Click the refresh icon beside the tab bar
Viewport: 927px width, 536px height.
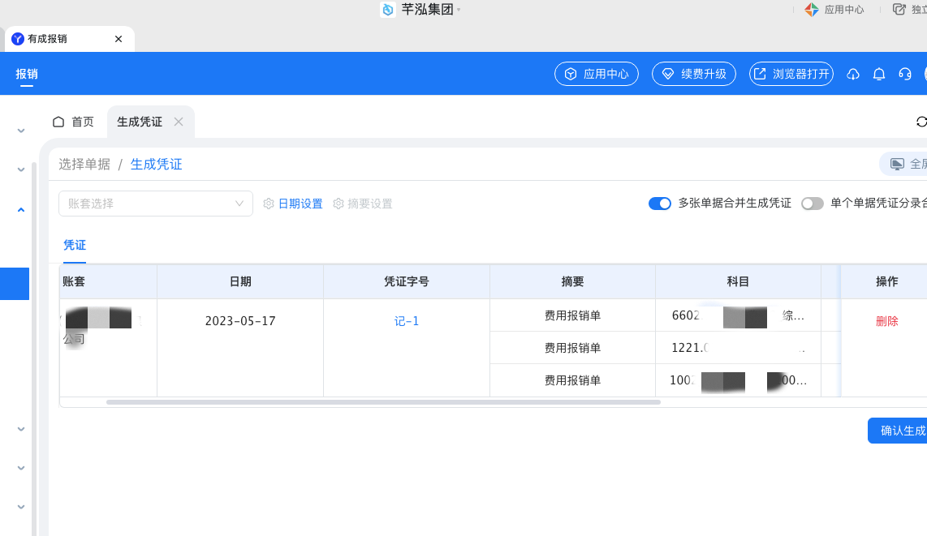[921, 122]
